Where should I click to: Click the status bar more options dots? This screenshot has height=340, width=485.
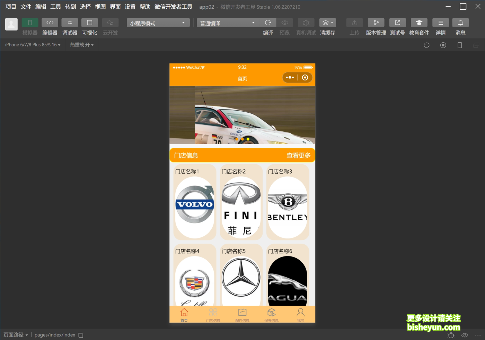(478, 335)
